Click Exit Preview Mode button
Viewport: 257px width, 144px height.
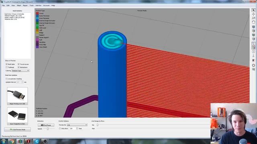click(17, 130)
